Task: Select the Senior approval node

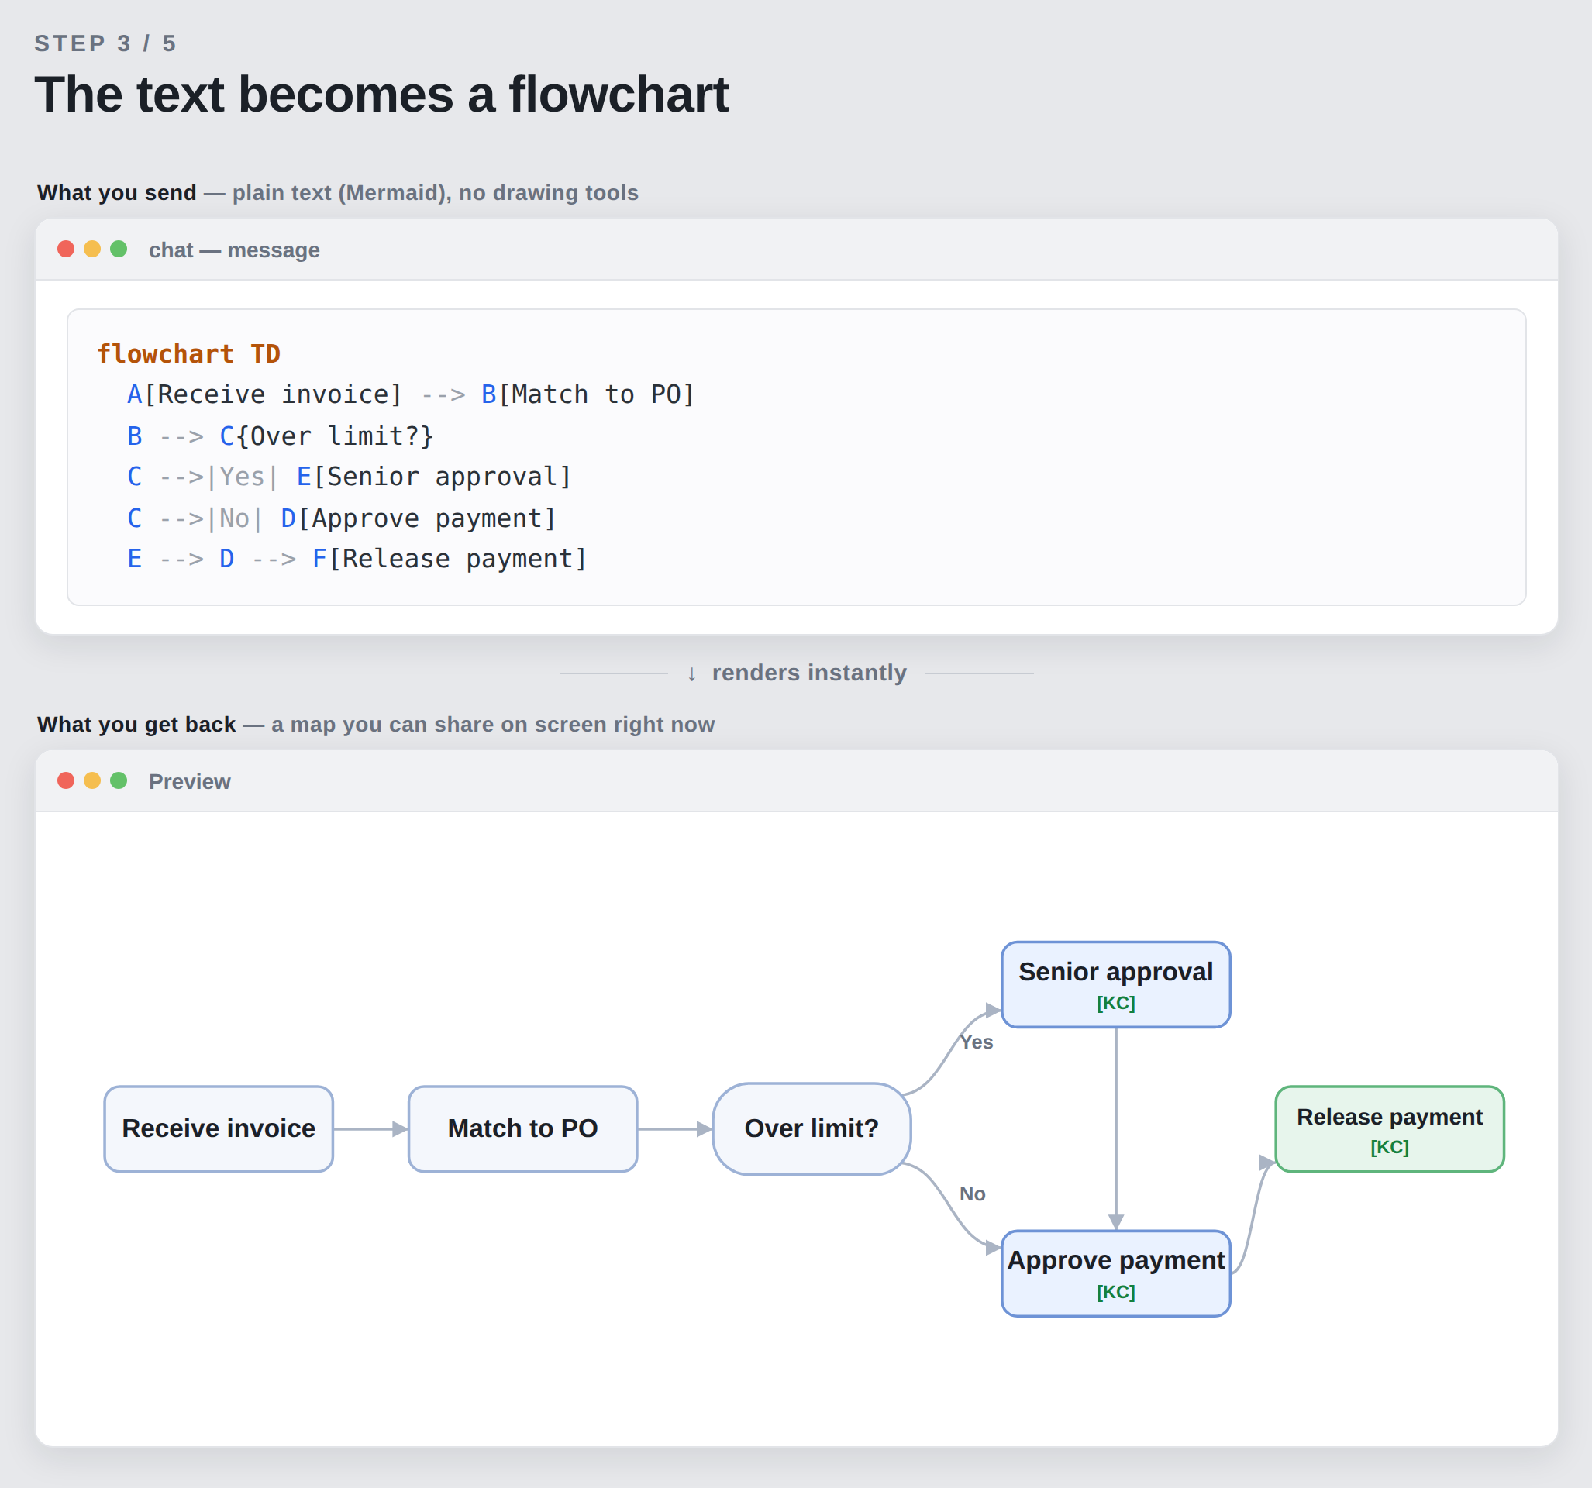Action: [x=1115, y=984]
